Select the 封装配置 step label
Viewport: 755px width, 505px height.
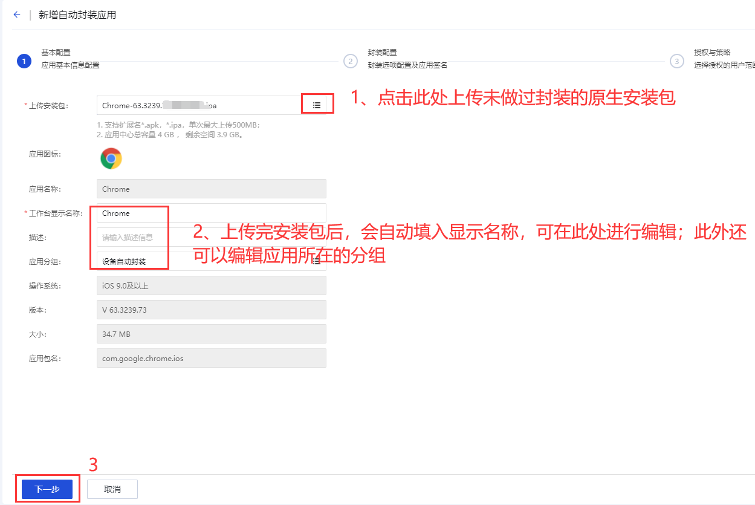click(x=382, y=53)
